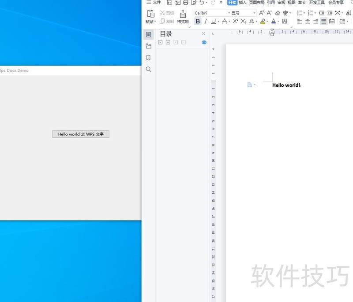
Task: Expand the quick access toolbar customize arrow
Action: click(x=221, y=3)
